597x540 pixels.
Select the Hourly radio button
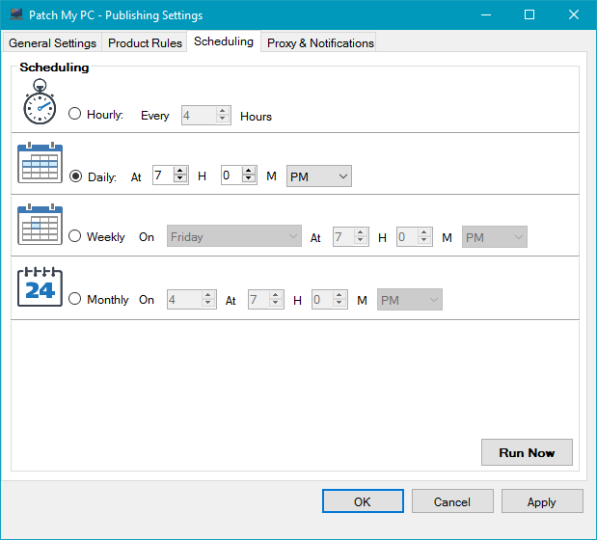[x=74, y=114]
